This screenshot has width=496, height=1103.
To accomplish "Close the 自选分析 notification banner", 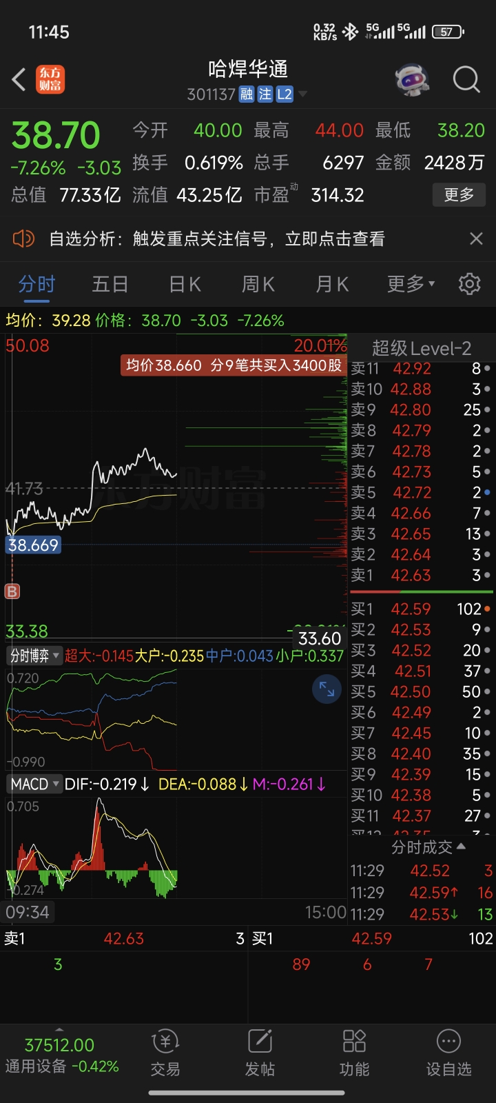I will [x=476, y=239].
